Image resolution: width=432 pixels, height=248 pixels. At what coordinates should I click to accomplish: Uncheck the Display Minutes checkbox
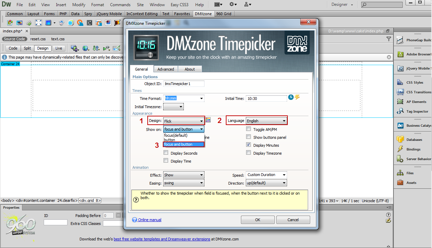tap(248, 145)
